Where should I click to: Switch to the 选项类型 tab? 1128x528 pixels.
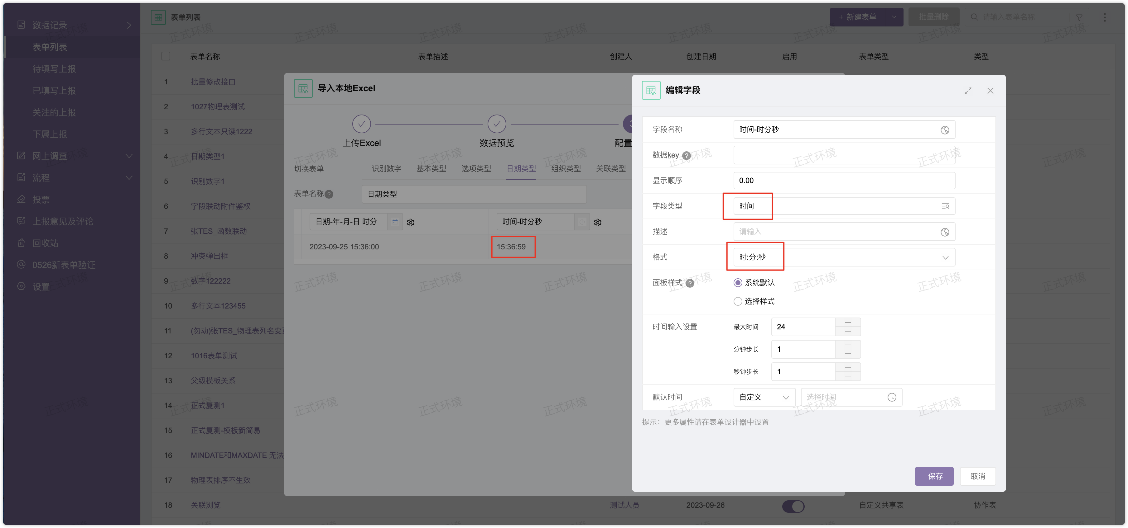point(476,169)
